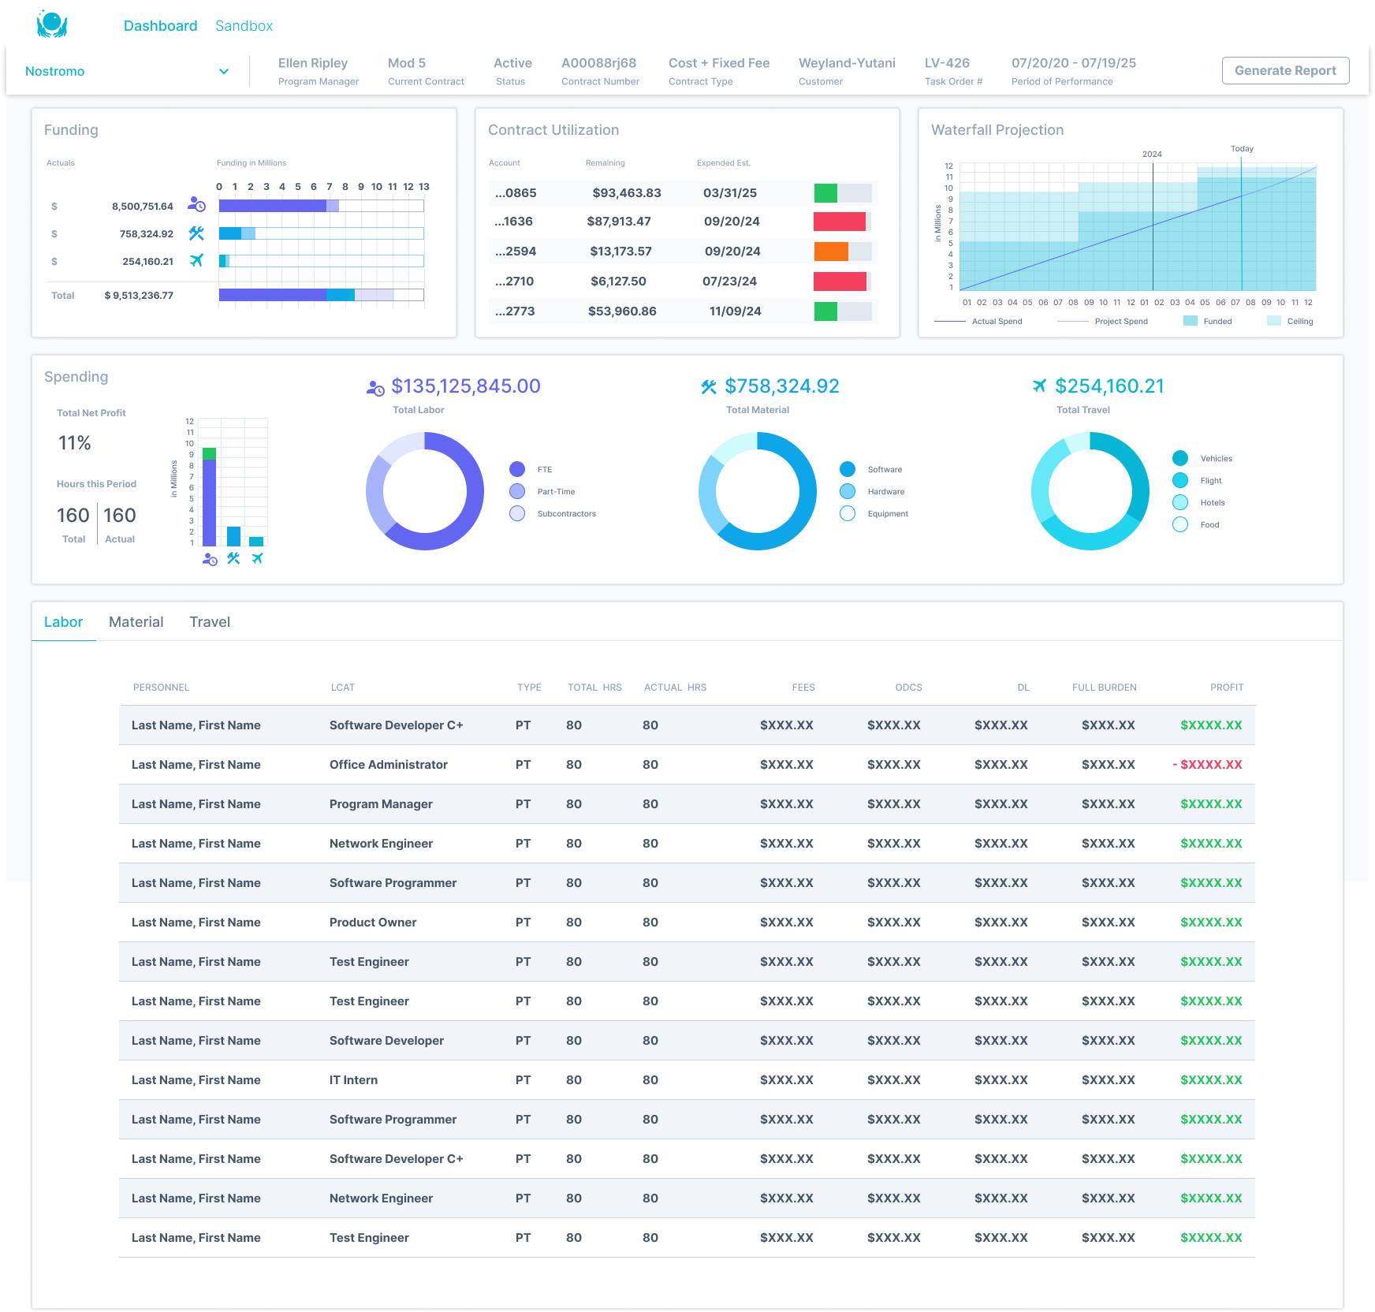This screenshot has width=1375, height=1312.
Task: Click the Total funding bar
Action: point(322,295)
